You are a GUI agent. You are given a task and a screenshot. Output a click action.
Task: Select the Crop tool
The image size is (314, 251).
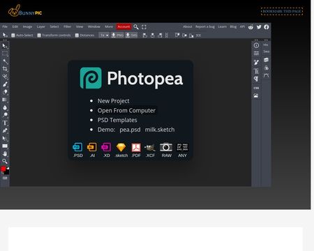pyautogui.click(x=5, y=69)
